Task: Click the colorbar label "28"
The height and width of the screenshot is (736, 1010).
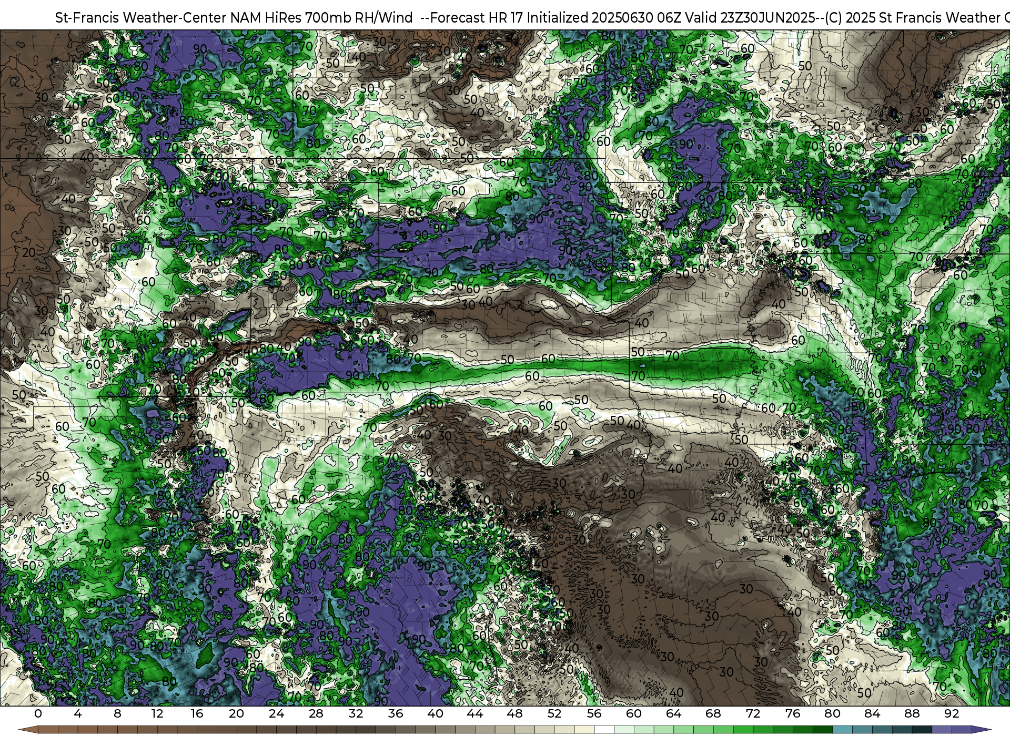Action: coord(316,713)
